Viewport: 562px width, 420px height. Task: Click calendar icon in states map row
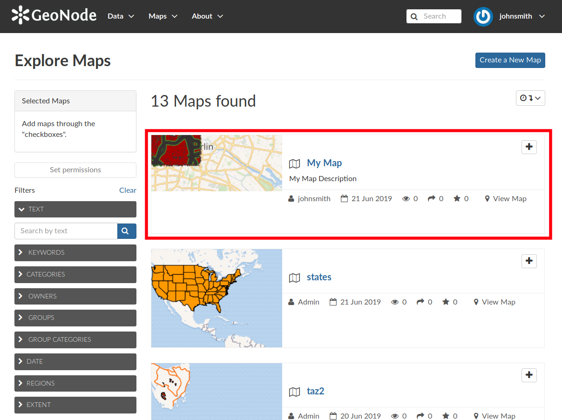point(333,302)
